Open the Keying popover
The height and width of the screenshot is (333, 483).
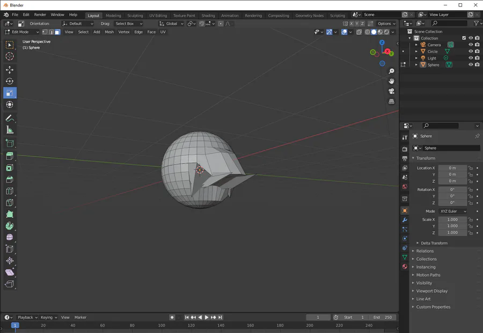pyautogui.click(x=49, y=317)
